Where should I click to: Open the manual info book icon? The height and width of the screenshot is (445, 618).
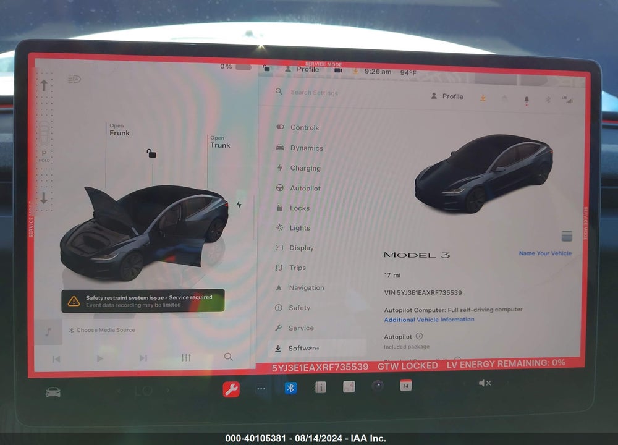(x=320, y=388)
